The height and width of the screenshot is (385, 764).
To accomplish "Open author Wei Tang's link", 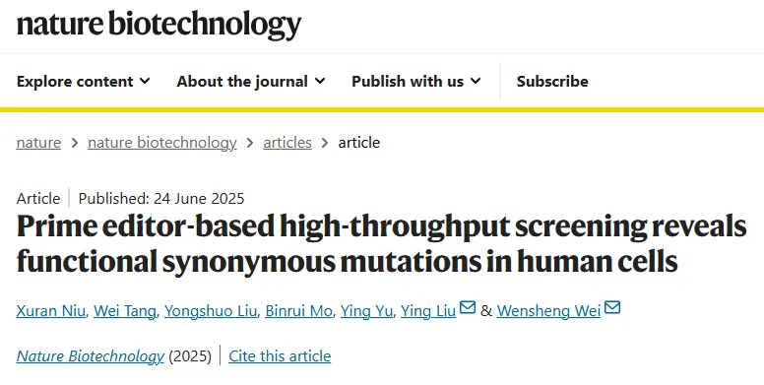I will [x=125, y=311].
